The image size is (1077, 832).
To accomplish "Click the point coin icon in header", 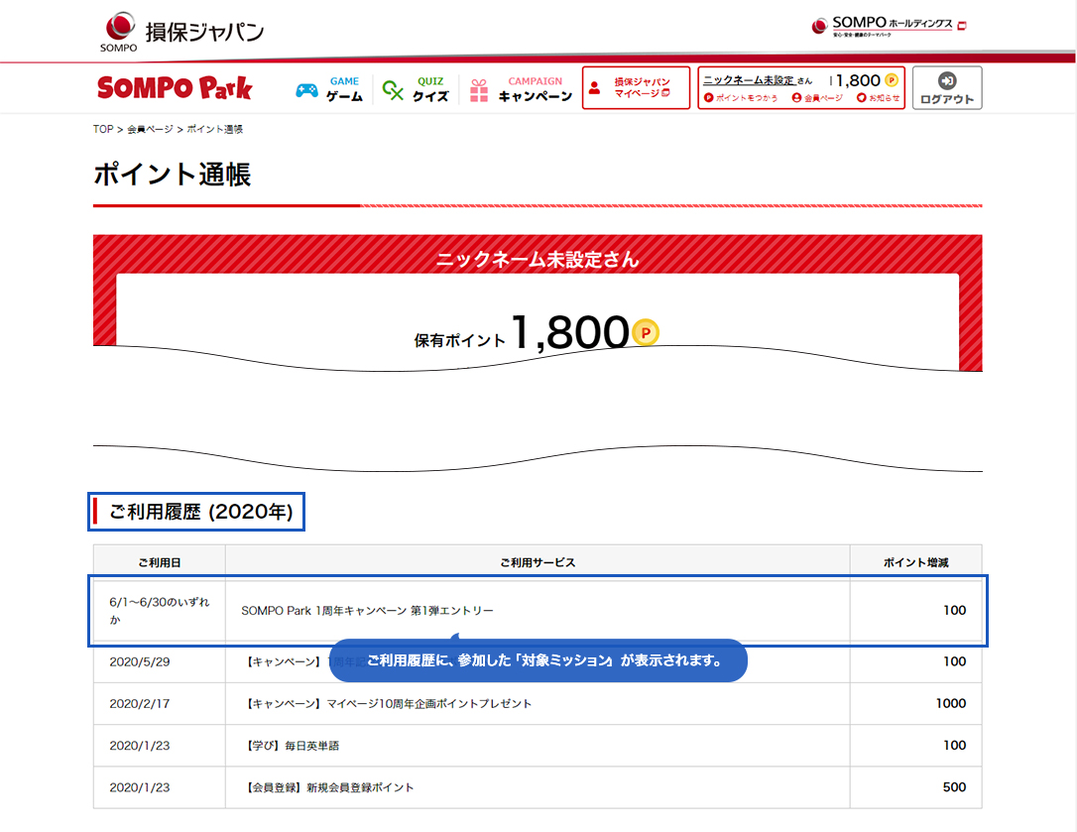I will click(892, 80).
